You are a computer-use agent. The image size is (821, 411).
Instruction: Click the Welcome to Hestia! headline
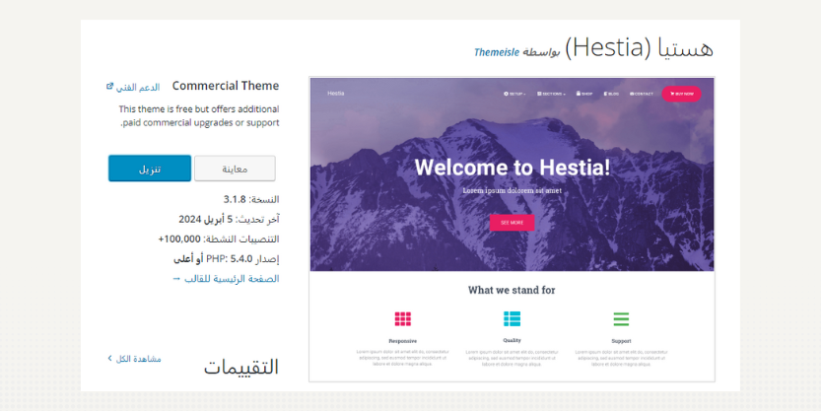513,168
